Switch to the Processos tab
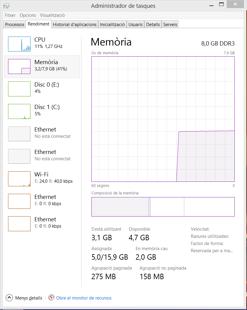 (x=15, y=25)
